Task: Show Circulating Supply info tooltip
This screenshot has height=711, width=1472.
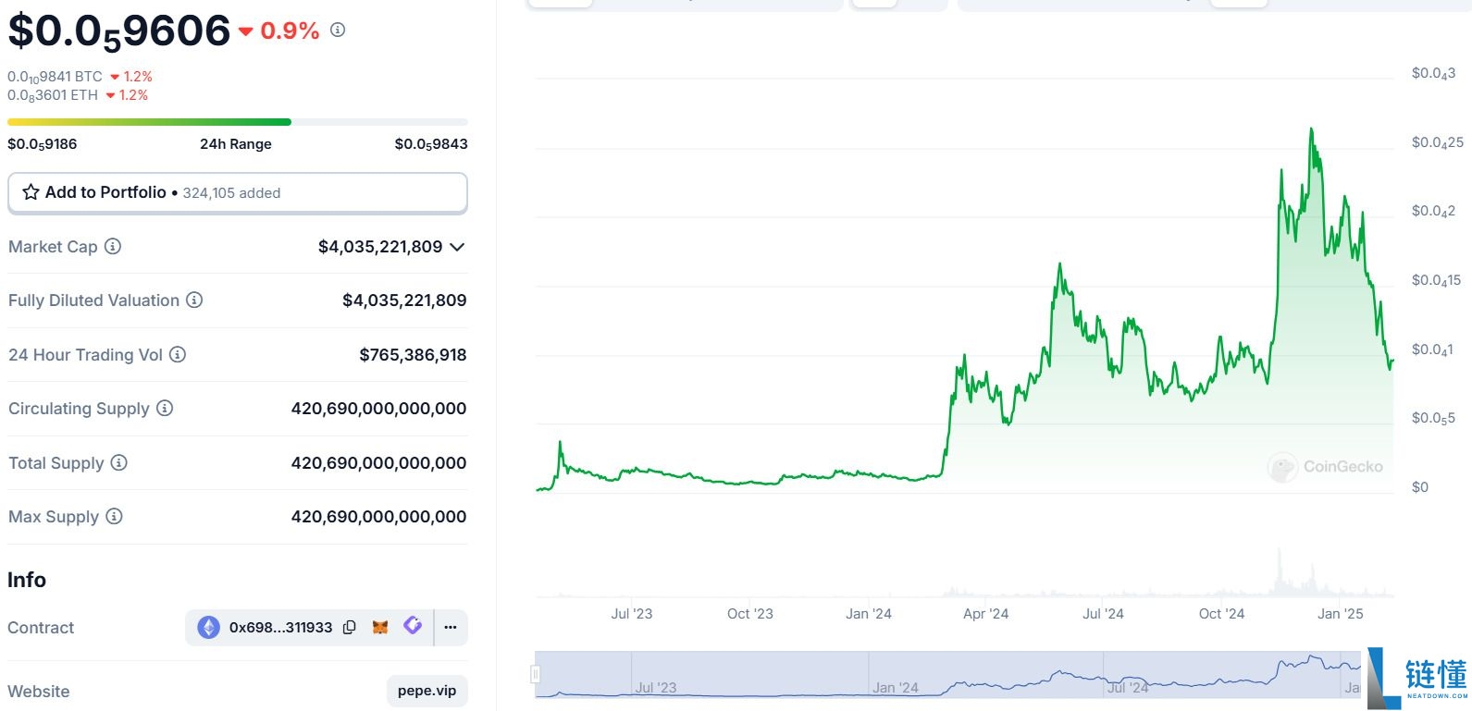Action: tap(165, 408)
